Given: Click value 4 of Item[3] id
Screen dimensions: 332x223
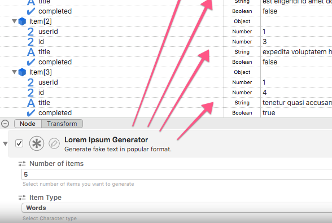Looking at the screenshot, I should (x=265, y=93).
